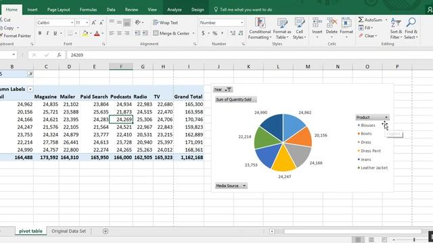Open Cell Styles gallery
The image size is (433, 243).
click(299, 28)
